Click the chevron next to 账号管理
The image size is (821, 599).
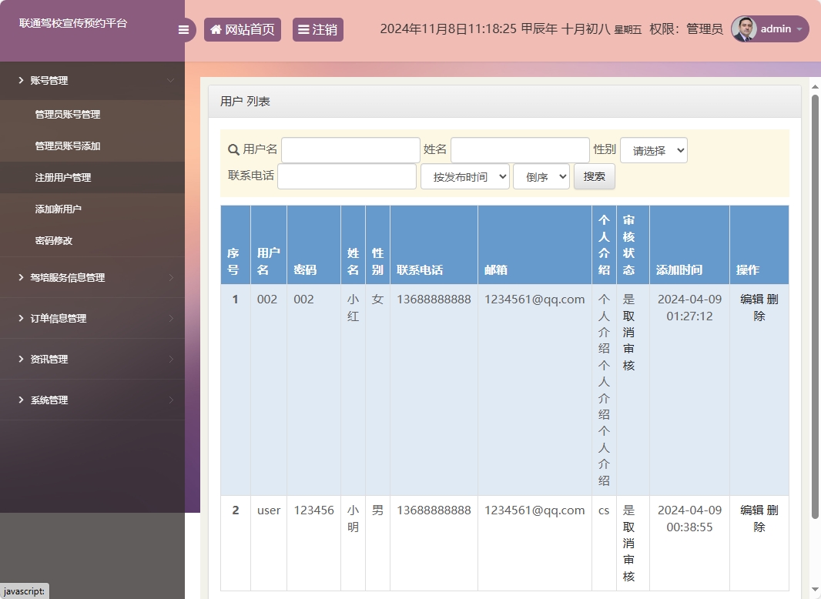click(x=171, y=80)
